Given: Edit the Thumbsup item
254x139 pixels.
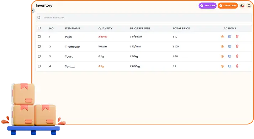Looking at the screenshot, I should click(230, 46).
